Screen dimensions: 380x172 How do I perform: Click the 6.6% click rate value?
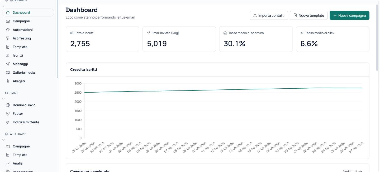[309, 44]
